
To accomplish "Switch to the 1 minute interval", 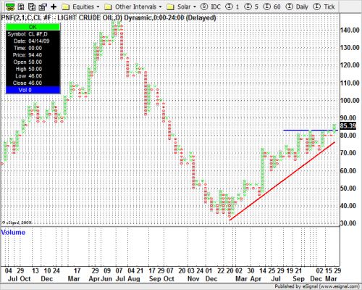I will [232, 7].
